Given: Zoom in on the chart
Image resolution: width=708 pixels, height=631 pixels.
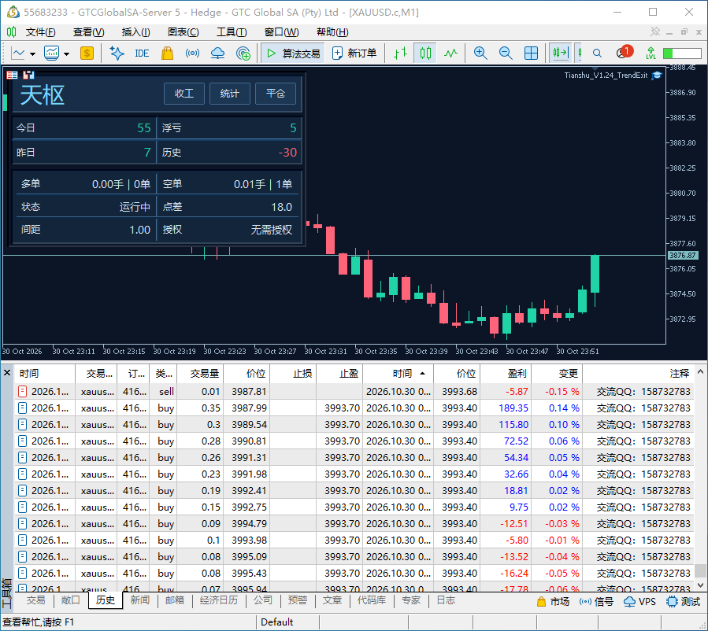Looking at the screenshot, I should click(480, 54).
